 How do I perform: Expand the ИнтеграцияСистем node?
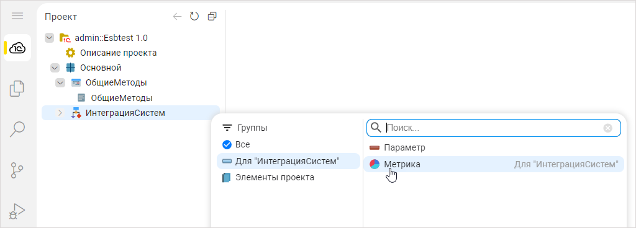60,113
